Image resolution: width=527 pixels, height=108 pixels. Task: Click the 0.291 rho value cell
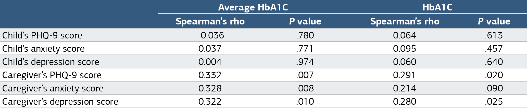405,75
